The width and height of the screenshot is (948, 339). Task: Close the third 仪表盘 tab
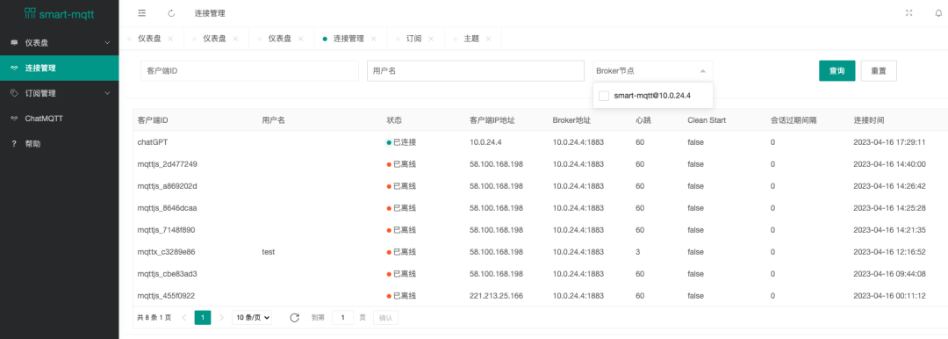[300, 38]
